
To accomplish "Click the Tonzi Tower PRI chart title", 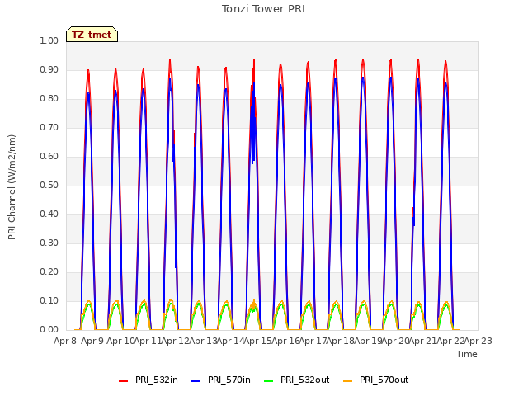I will tap(263, 9).
